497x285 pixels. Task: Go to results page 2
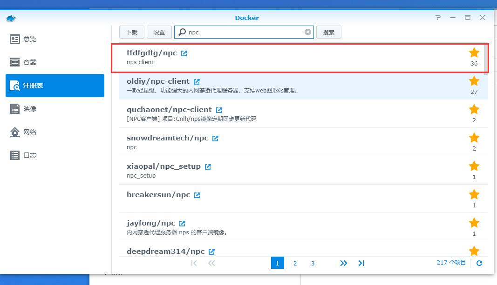(x=295, y=263)
